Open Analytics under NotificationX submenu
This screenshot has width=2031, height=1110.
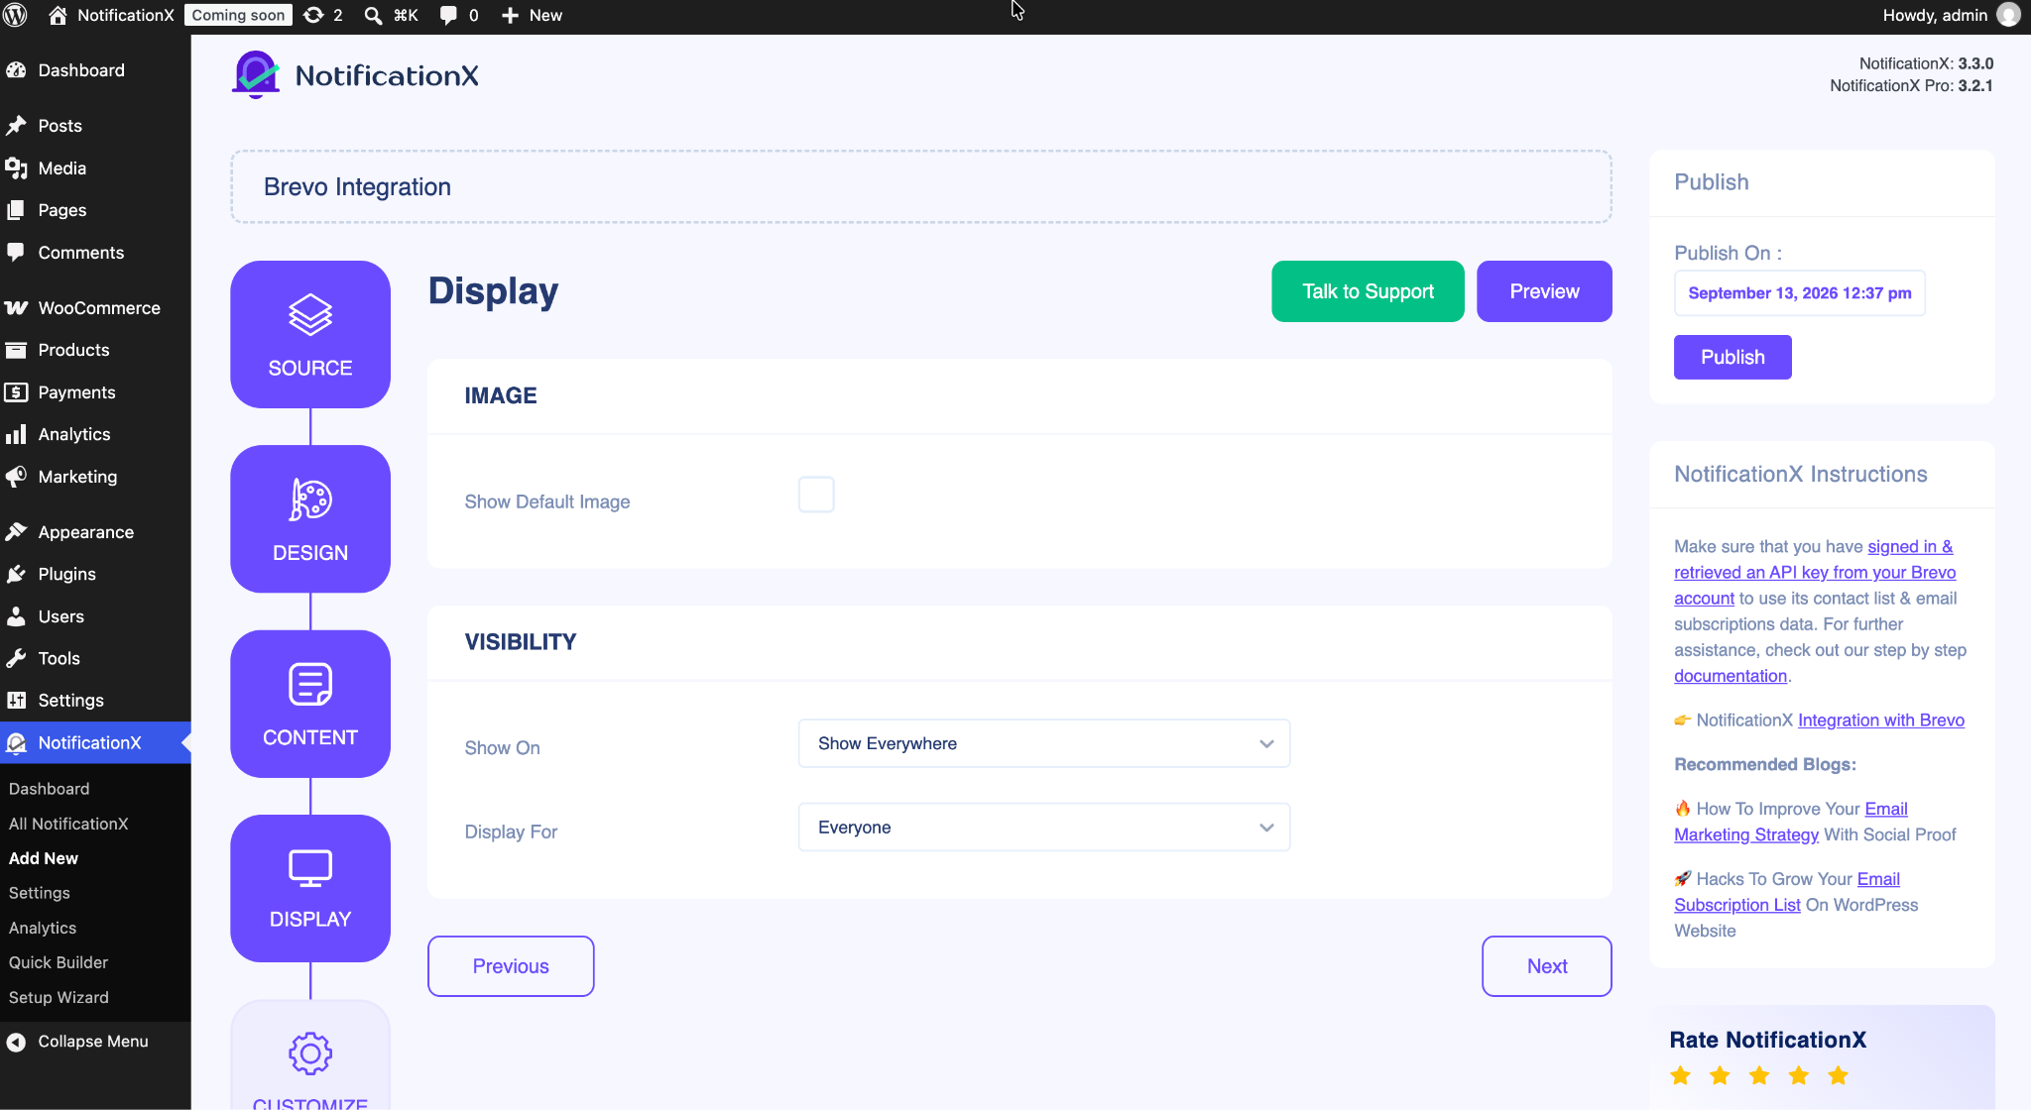click(43, 928)
